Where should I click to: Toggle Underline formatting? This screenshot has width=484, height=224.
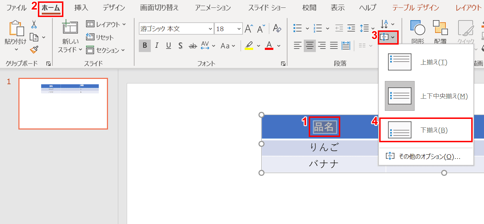pyautogui.click(x=169, y=46)
